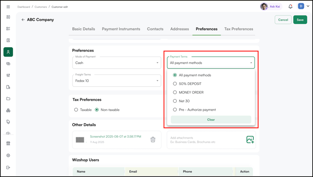Open the Screenshot 2025-08-07 attachment link
This screenshot has width=313, height=177.
115,136
